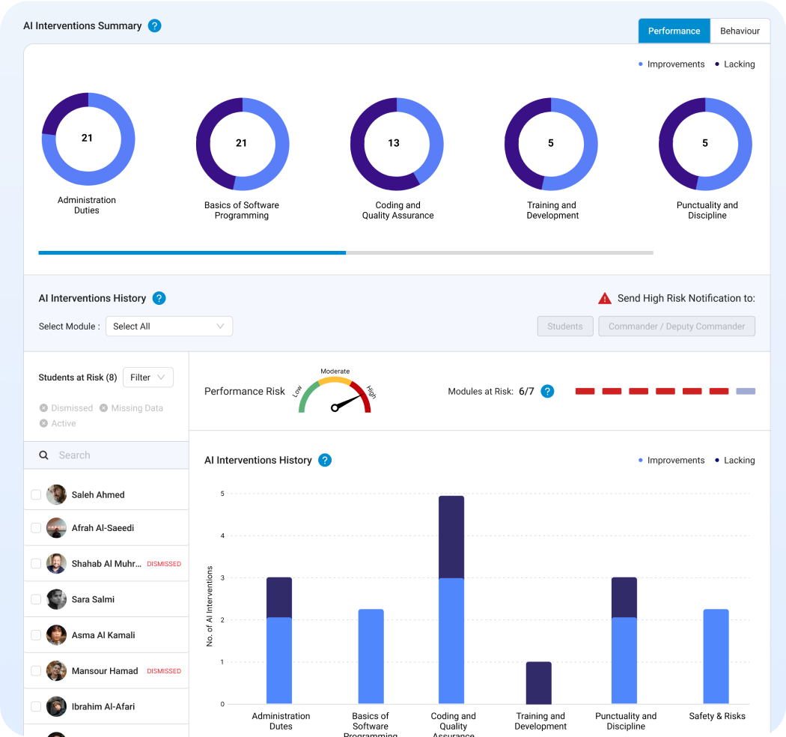Send high risk notification to Students
Screen dimensions: 786x737
(565, 326)
